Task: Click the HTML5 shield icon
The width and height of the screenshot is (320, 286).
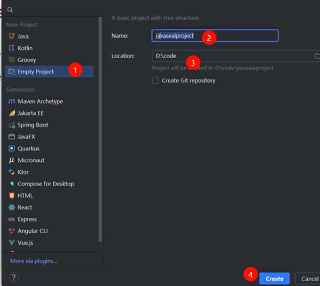Action: tap(12, 196)
